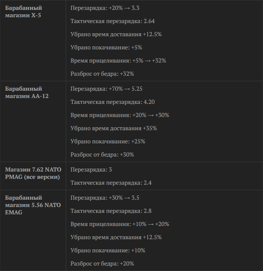
Task: Select the Тактическая перезарядка: 2.64 line
Action: 113,21
